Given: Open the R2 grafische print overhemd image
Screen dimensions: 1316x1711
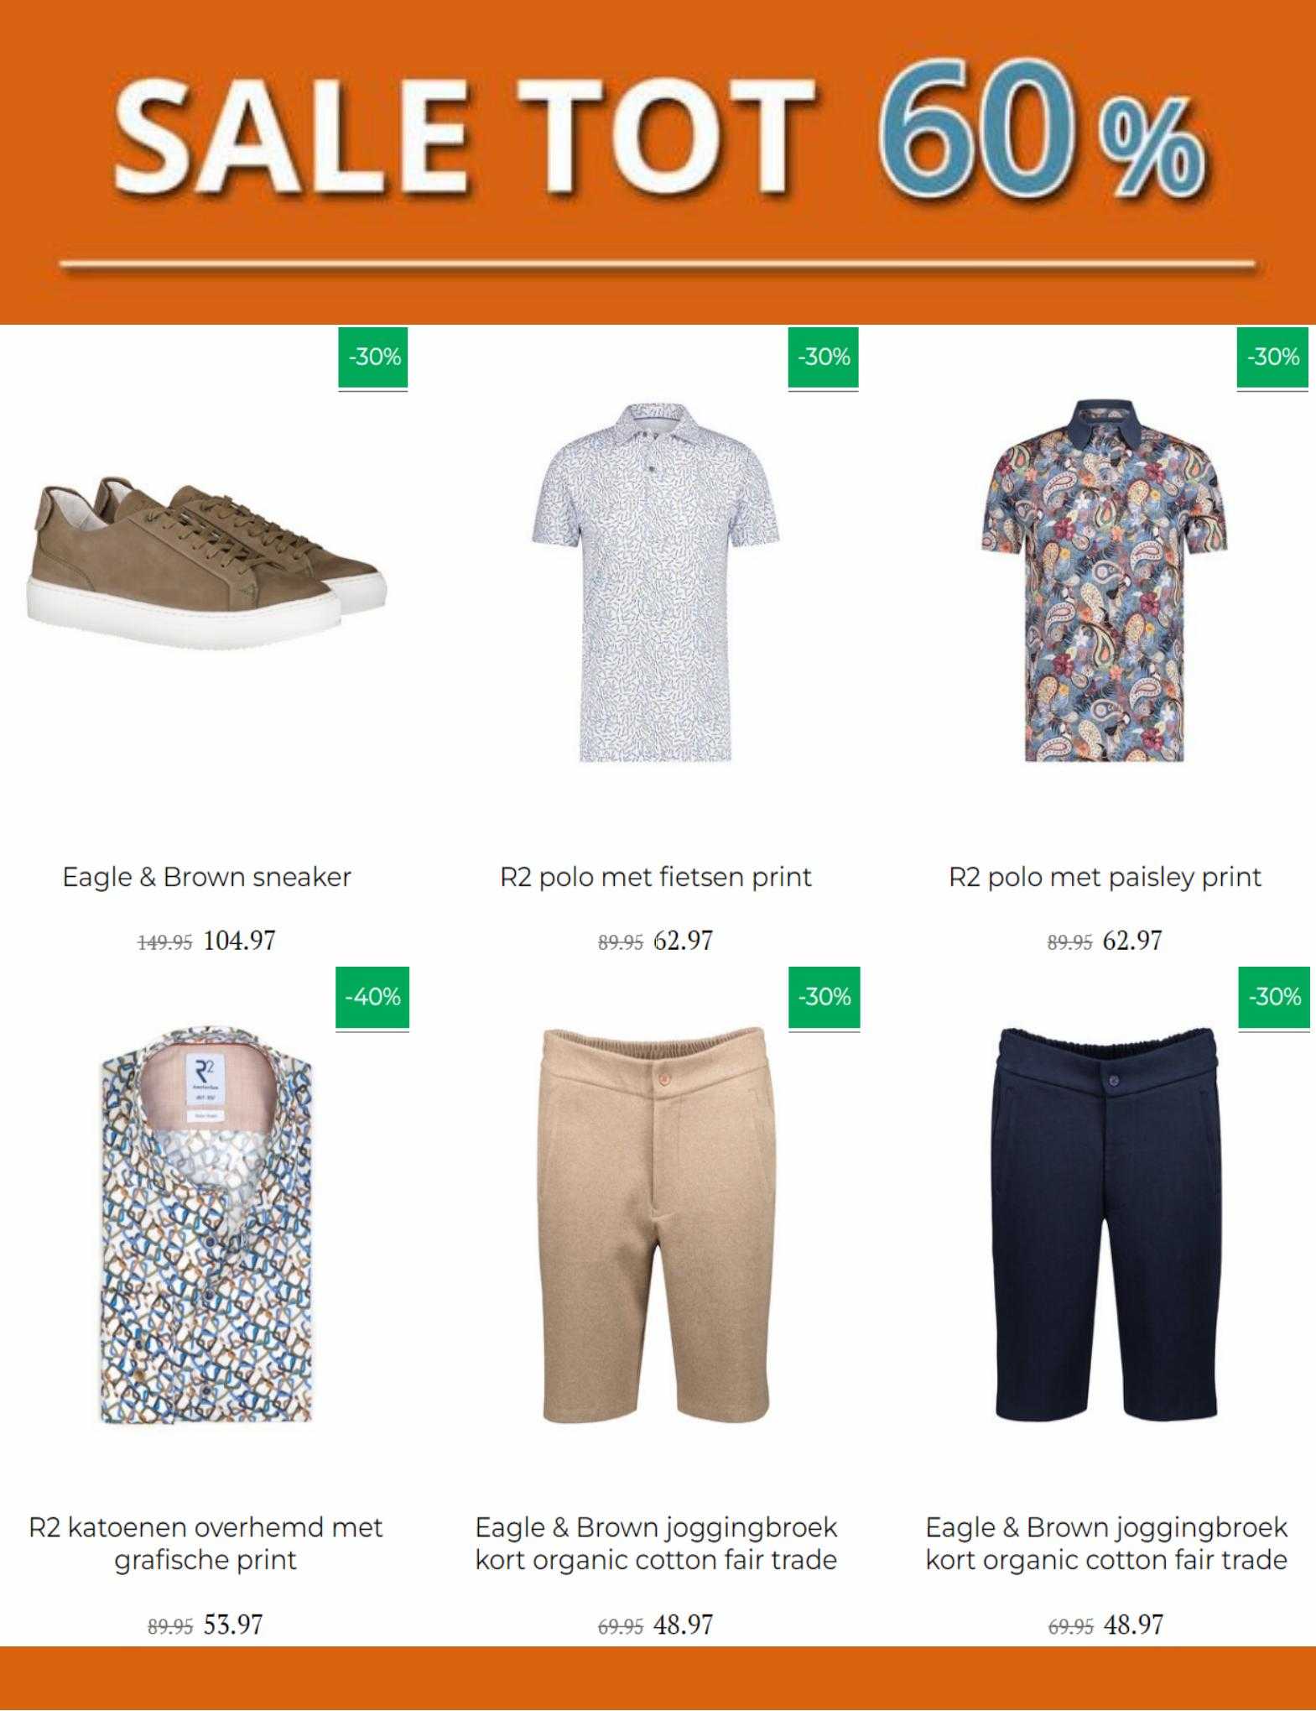Looking at the screenshot, I should pyautogui.click(x=206, y=1226).
